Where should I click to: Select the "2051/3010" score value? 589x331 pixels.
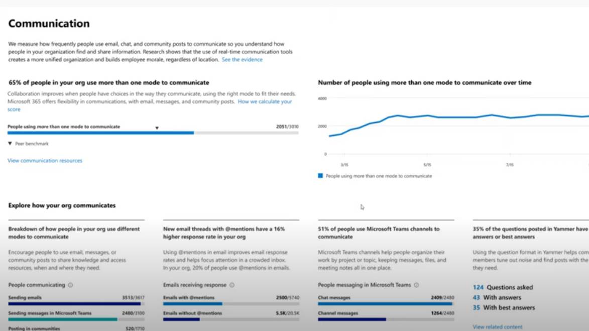[x=288, y=127]
